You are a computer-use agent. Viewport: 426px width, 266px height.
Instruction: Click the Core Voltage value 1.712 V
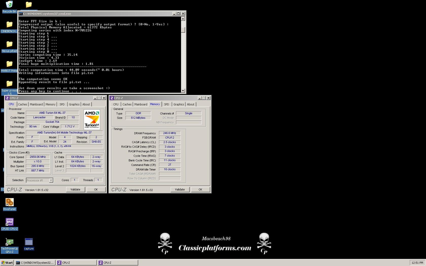[x=70, y=126]
